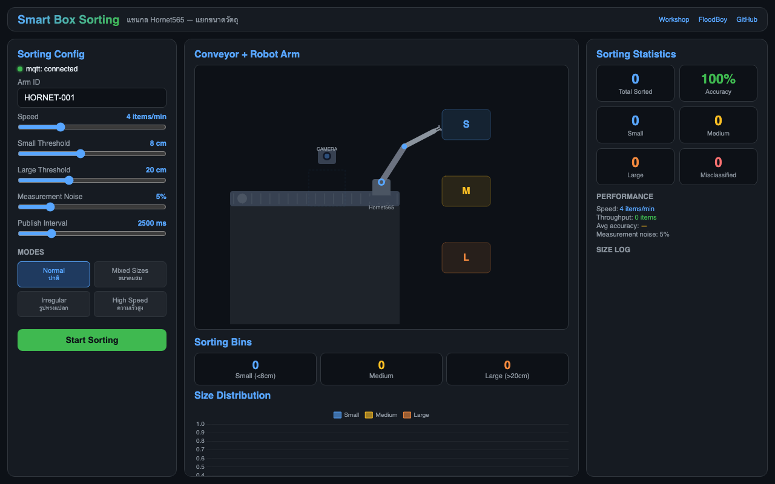Activate High Speed mode

tap(130, 304)
